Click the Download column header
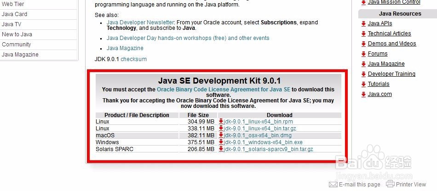 coord(280,115)
